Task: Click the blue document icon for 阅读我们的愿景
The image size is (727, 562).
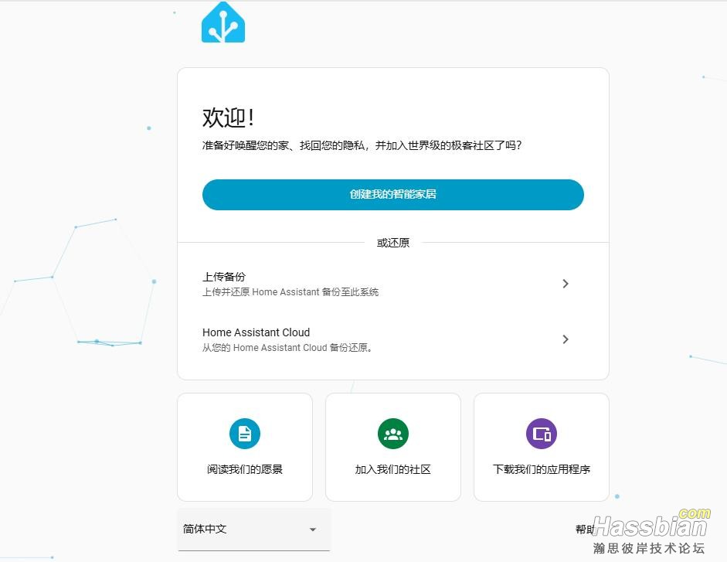Action: tap(245, 434)
